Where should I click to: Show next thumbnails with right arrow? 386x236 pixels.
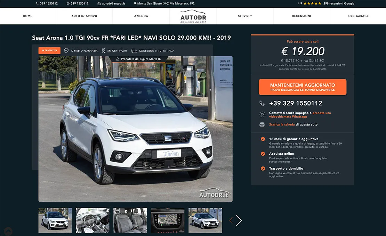[x=239, y=220]
